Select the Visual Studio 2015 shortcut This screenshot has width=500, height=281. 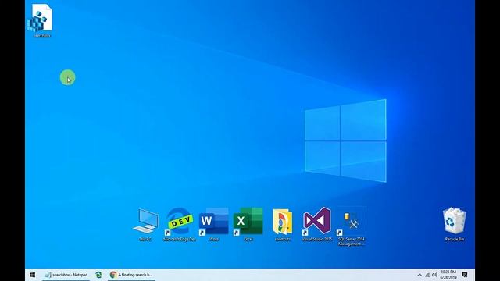coord(317,224)
